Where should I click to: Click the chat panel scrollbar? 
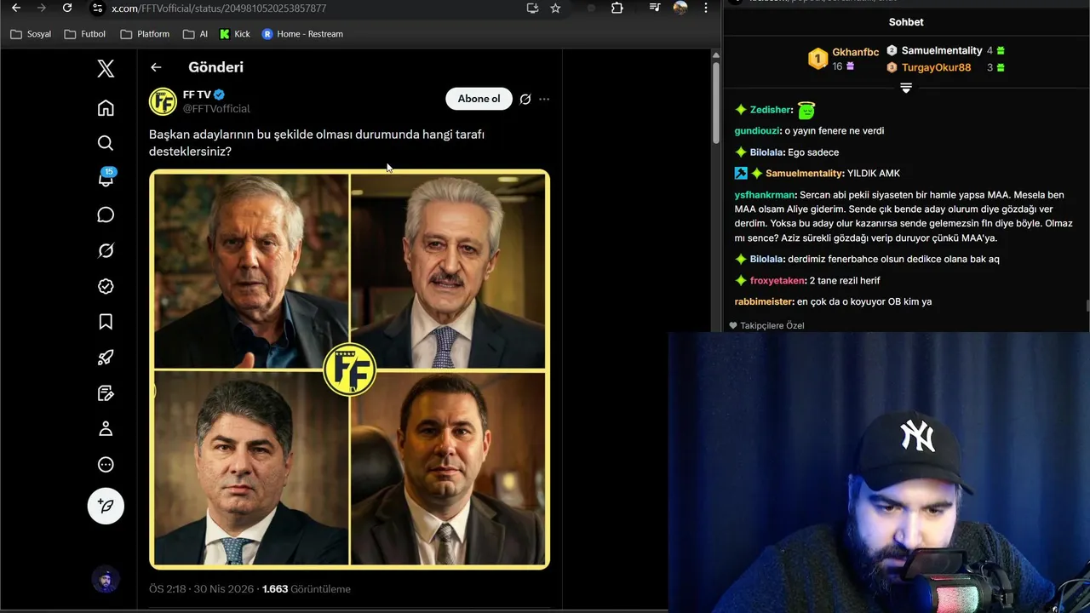(1087, 306)
